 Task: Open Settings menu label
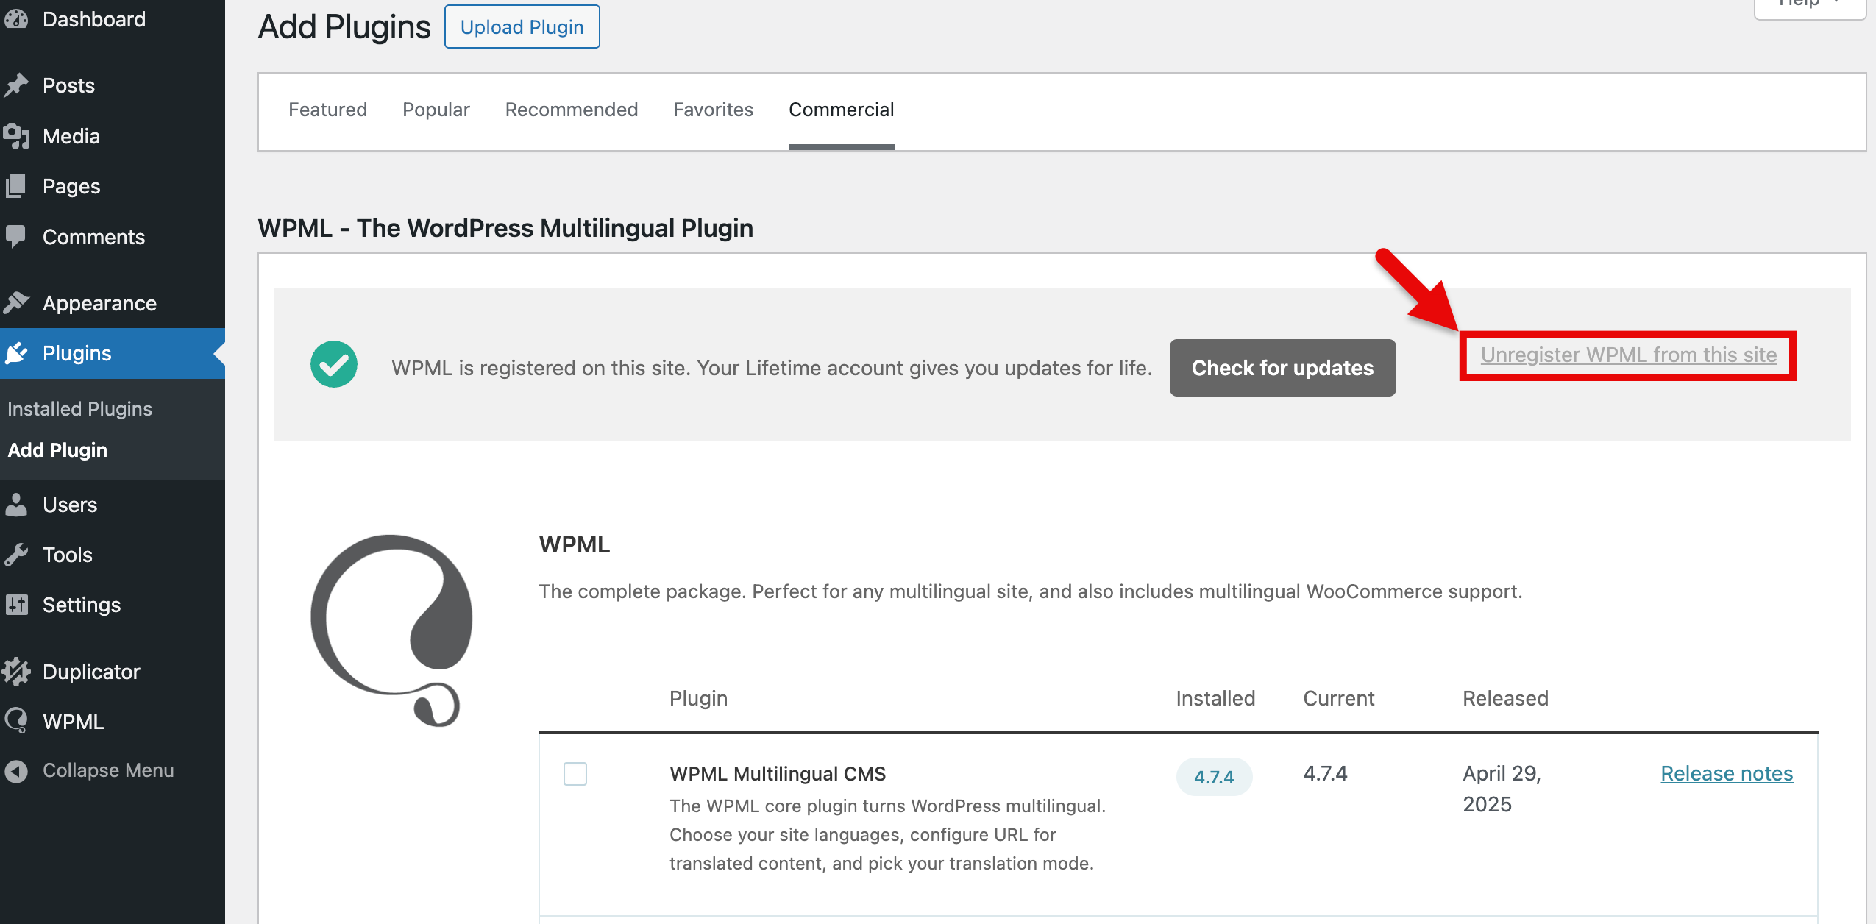(x=82, y=605)
